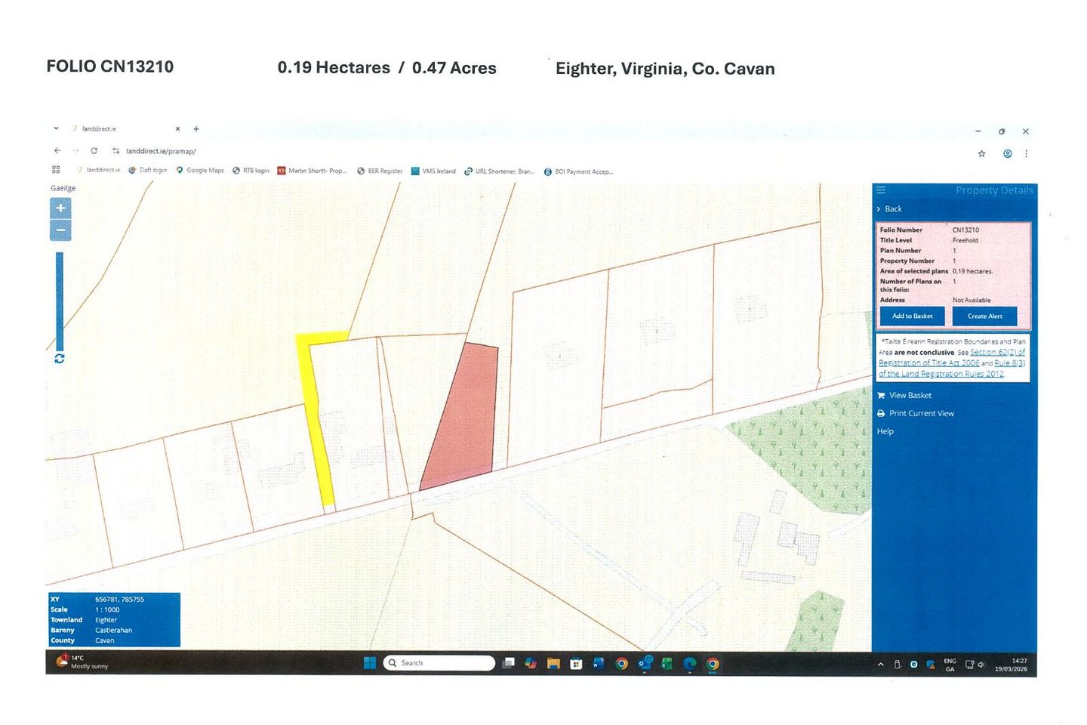Zoom out using the minus button
This screenshot has width=1087, height=725.
[60, 230]
